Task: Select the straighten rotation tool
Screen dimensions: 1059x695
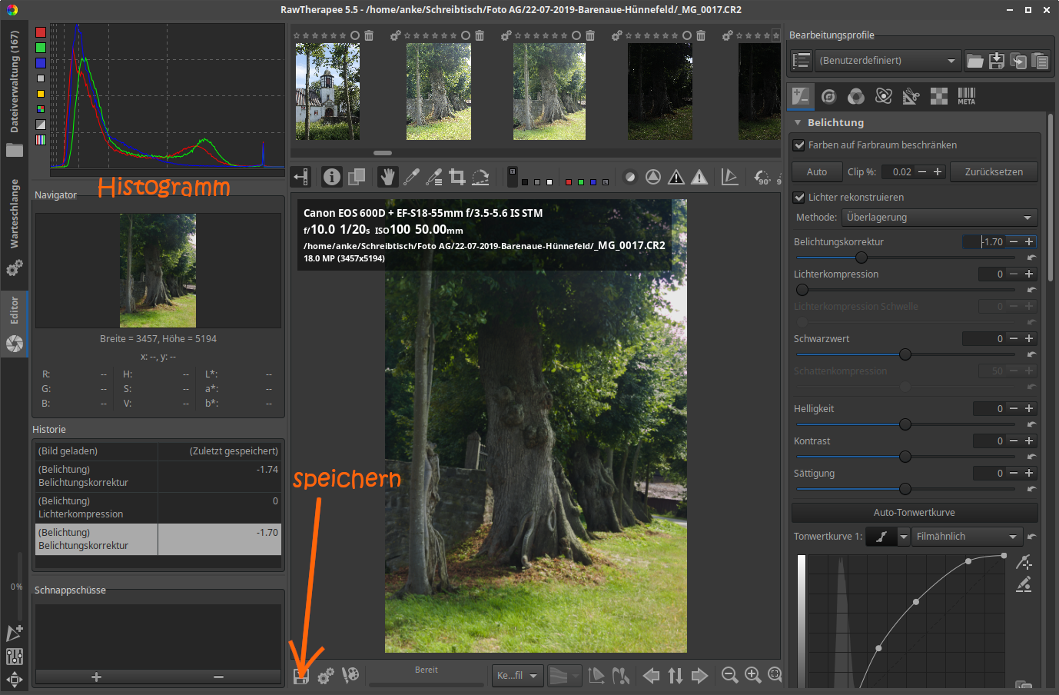Action: click(x=480, y=177)
